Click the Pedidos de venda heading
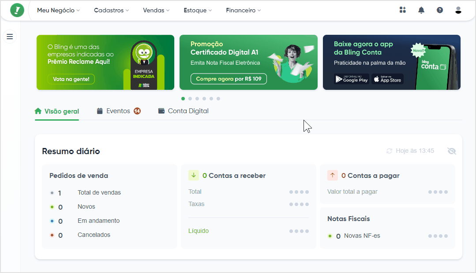Viewport: 476px width, 273px height. pyautogui.click(x=79, y=175)
